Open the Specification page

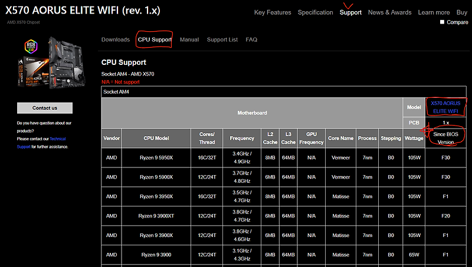pos(315,12)
